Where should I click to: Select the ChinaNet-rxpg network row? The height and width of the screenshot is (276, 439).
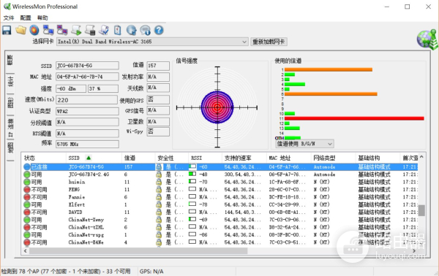pos(219,235)
